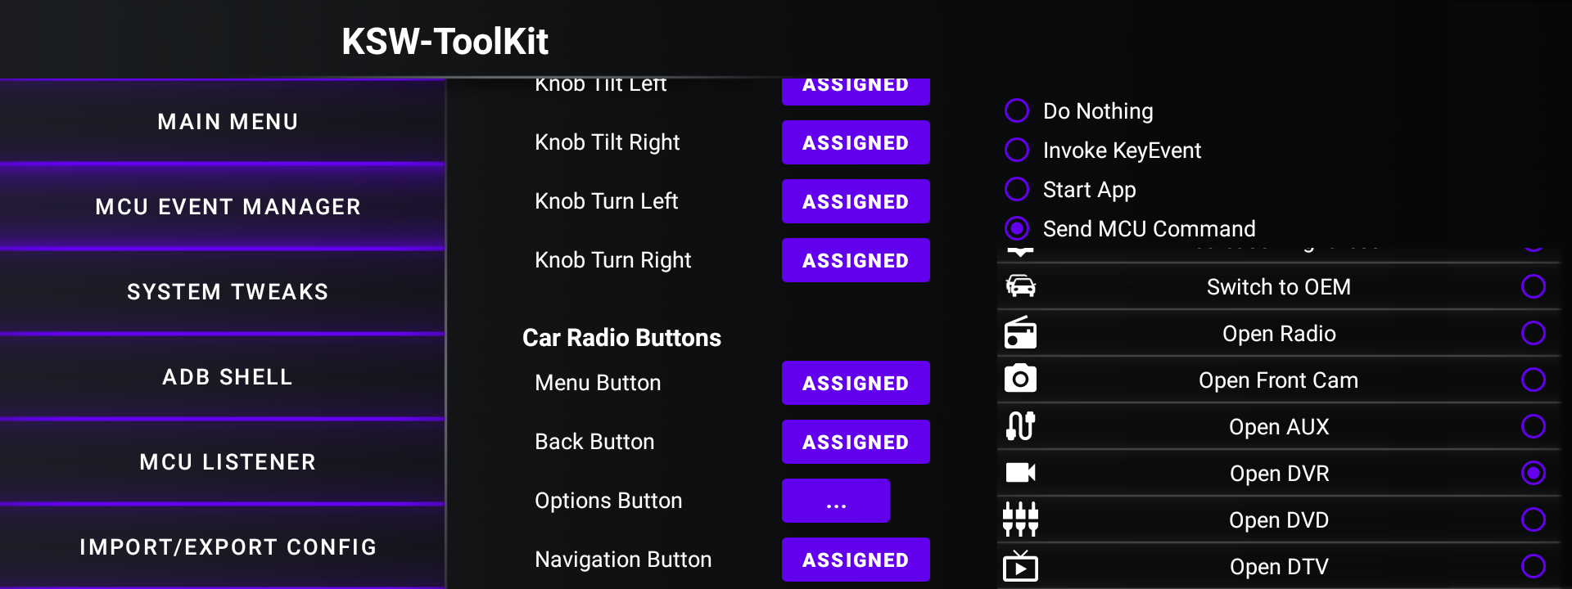Click the radio icon beside Open Radio
1572x589 pixels.
tap(1020, 333)
